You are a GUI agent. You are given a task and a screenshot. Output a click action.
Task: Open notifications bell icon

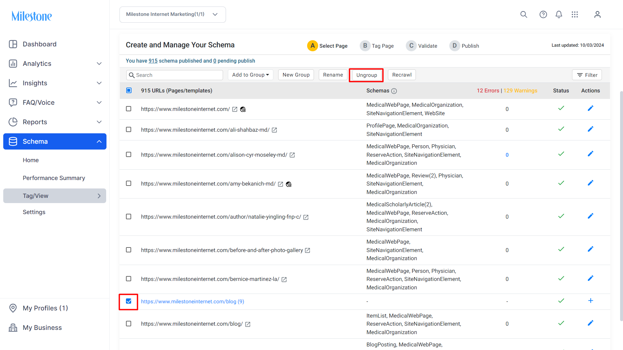coord(559,15)
